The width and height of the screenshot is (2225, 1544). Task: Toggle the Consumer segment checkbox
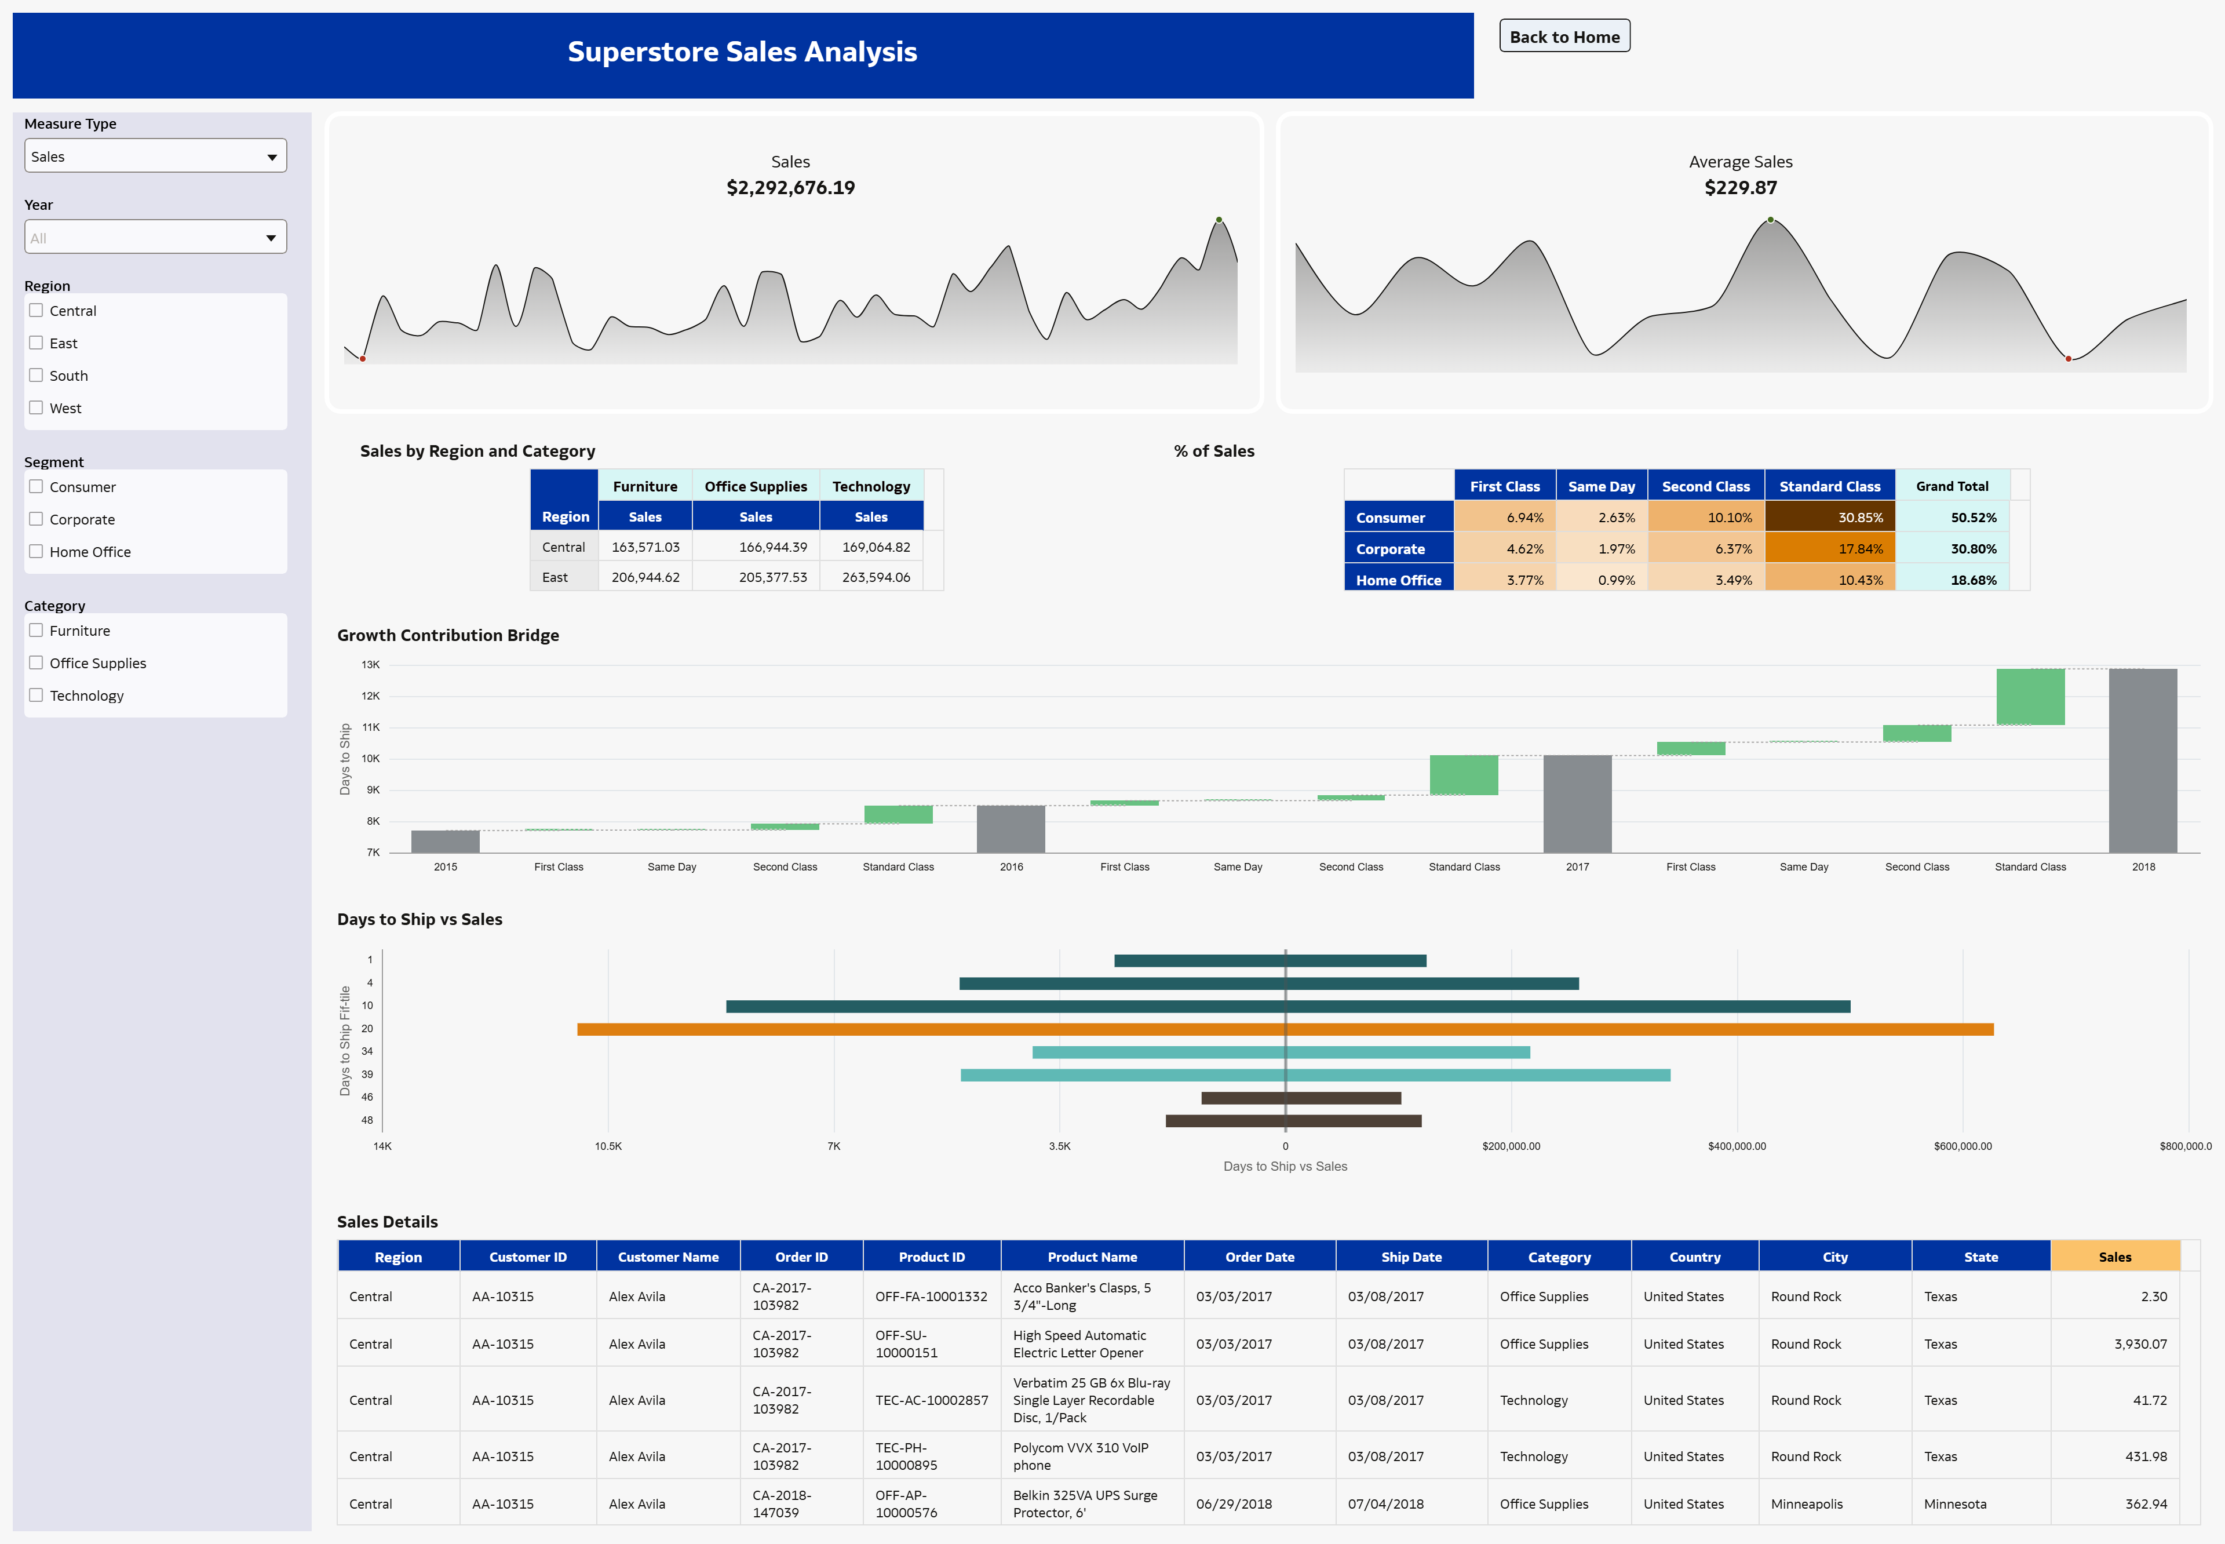pos(36,487)
